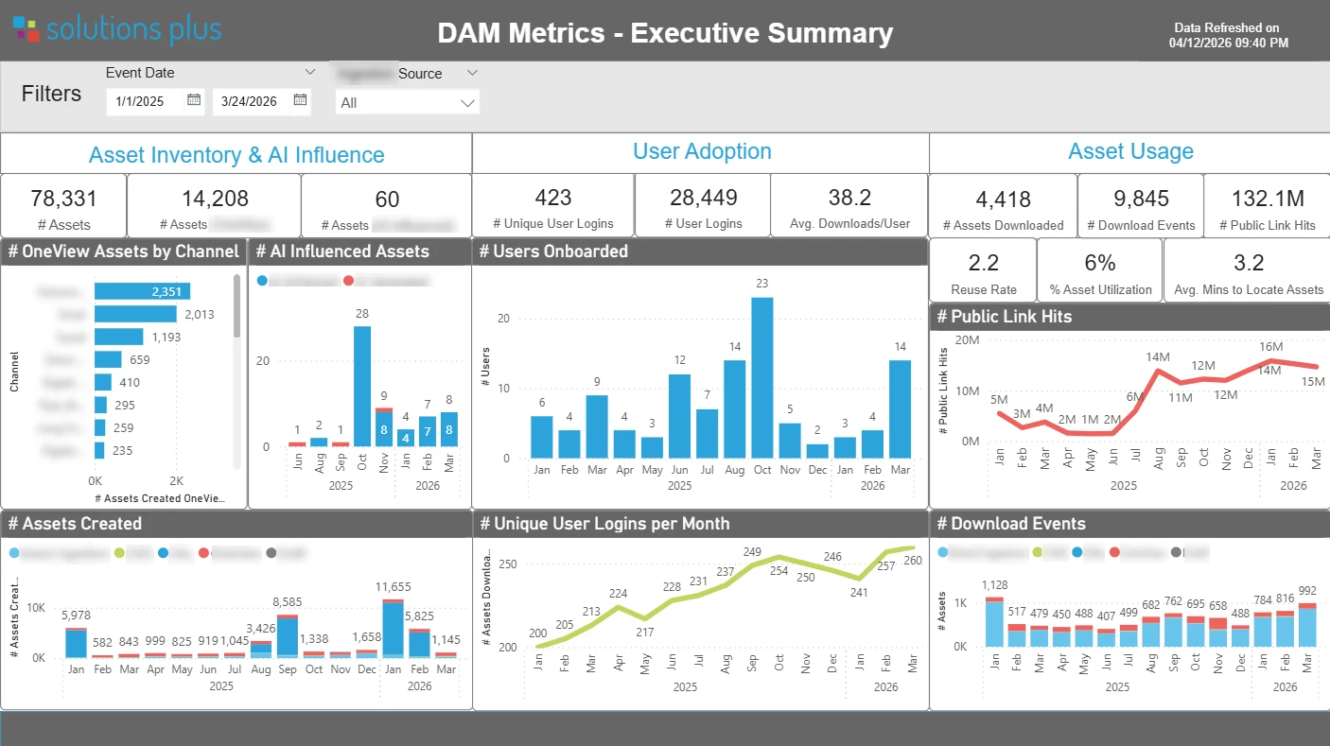Click the DAM Metrics - Executive Summary title

(x=665, y=33)
